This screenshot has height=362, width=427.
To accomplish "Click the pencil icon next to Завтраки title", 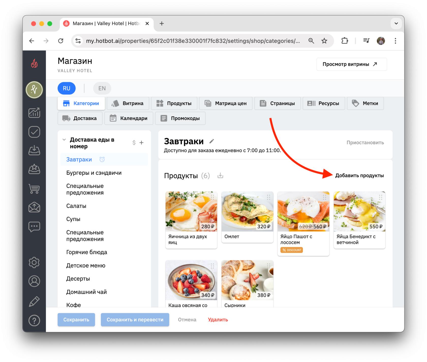I will pyautogui.click(x=212, y=141).
